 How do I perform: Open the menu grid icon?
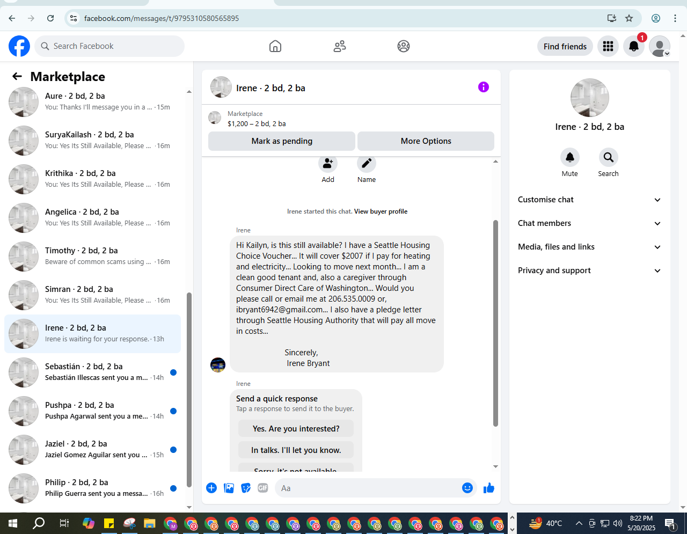tap(608, 46)
